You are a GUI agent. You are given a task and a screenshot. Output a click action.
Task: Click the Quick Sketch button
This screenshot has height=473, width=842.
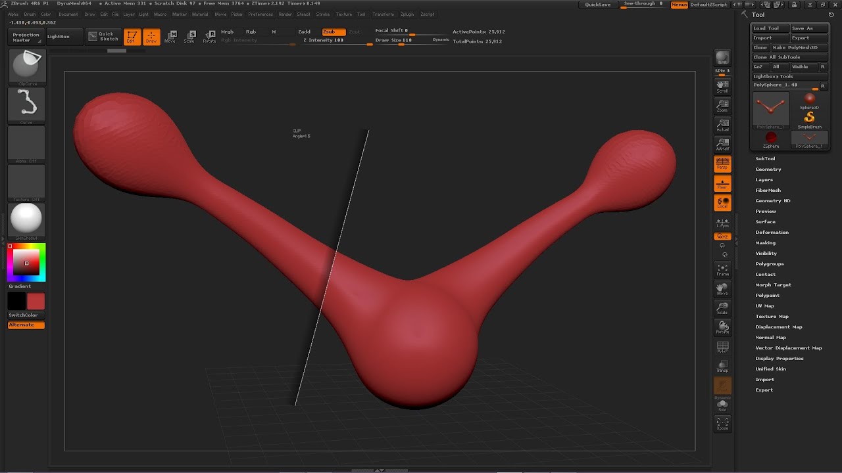point(103,37)
